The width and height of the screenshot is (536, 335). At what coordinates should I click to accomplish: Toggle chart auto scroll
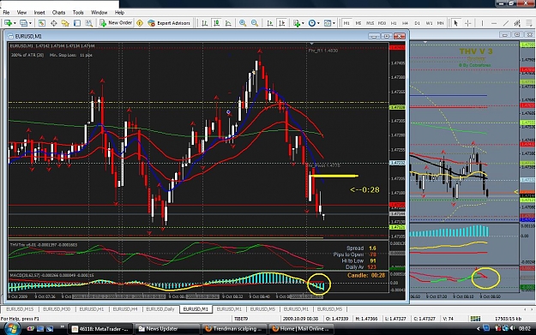coord(270,23)
